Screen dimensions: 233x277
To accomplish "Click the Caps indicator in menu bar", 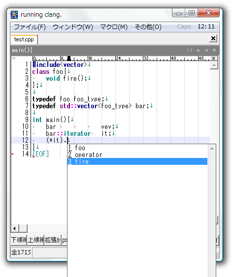I will click(x=184, y=27).
